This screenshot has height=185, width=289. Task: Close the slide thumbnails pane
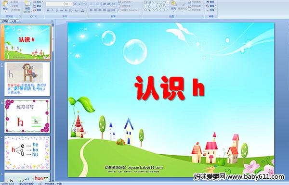pos(52,21)
